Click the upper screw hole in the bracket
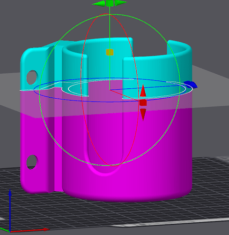The image size is (229, 235). pos(32,78)
